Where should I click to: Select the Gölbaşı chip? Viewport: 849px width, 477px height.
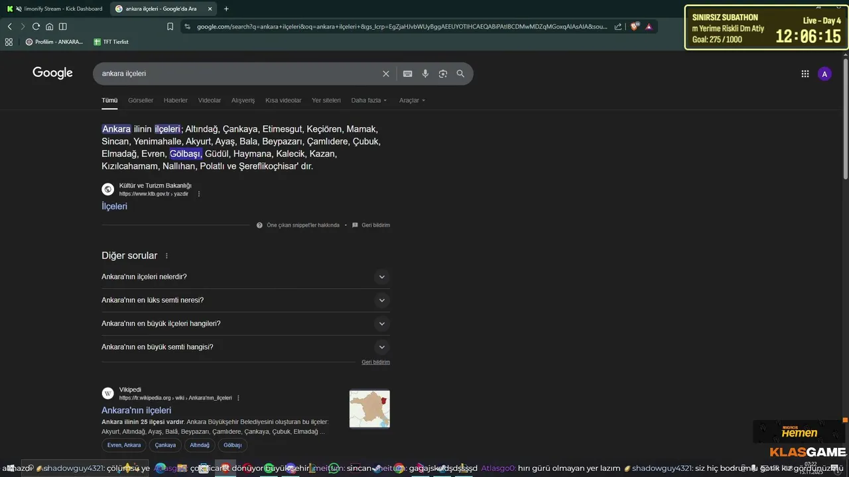233,445
